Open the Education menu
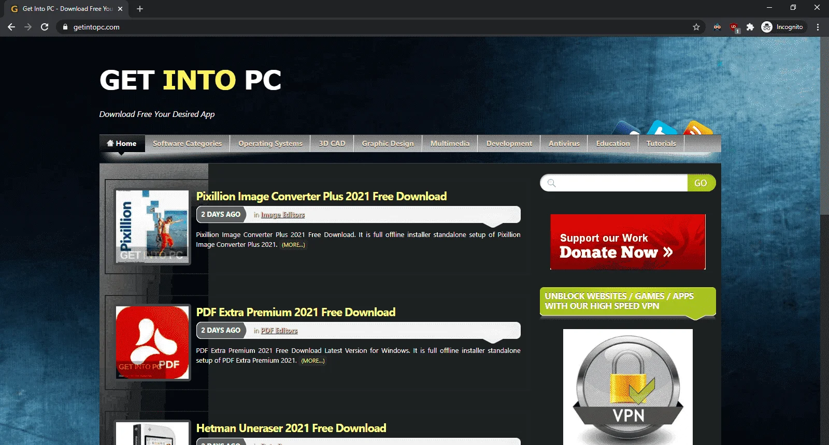The height and width of the screenshot is (445, 829). (x=613, y=143)
